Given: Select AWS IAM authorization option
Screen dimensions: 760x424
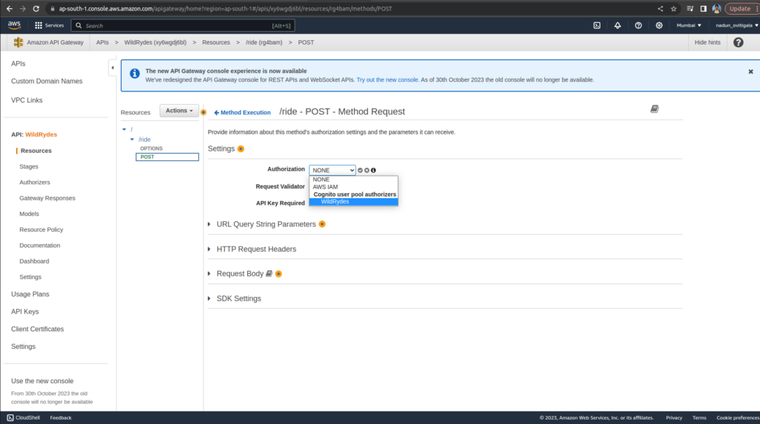Looking at the screenshot, I should pos(353,187).
